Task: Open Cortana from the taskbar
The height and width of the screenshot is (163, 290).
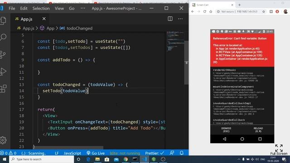Action: (x=78, y=159)
